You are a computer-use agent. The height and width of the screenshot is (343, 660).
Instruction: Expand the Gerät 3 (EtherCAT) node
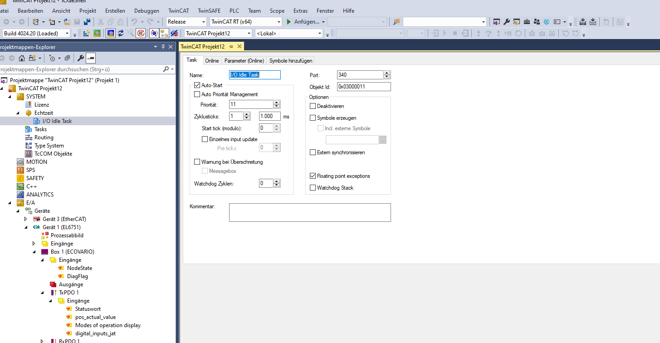[x=26, y=219]
